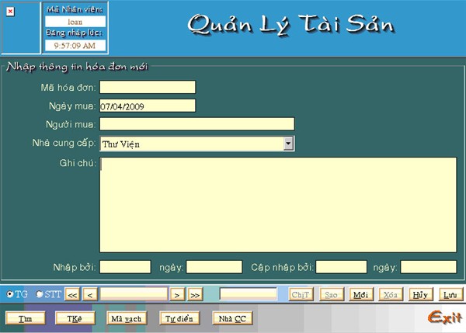Go to next record with > button
The width and height of the screenshot is (466, 333).
177,294
